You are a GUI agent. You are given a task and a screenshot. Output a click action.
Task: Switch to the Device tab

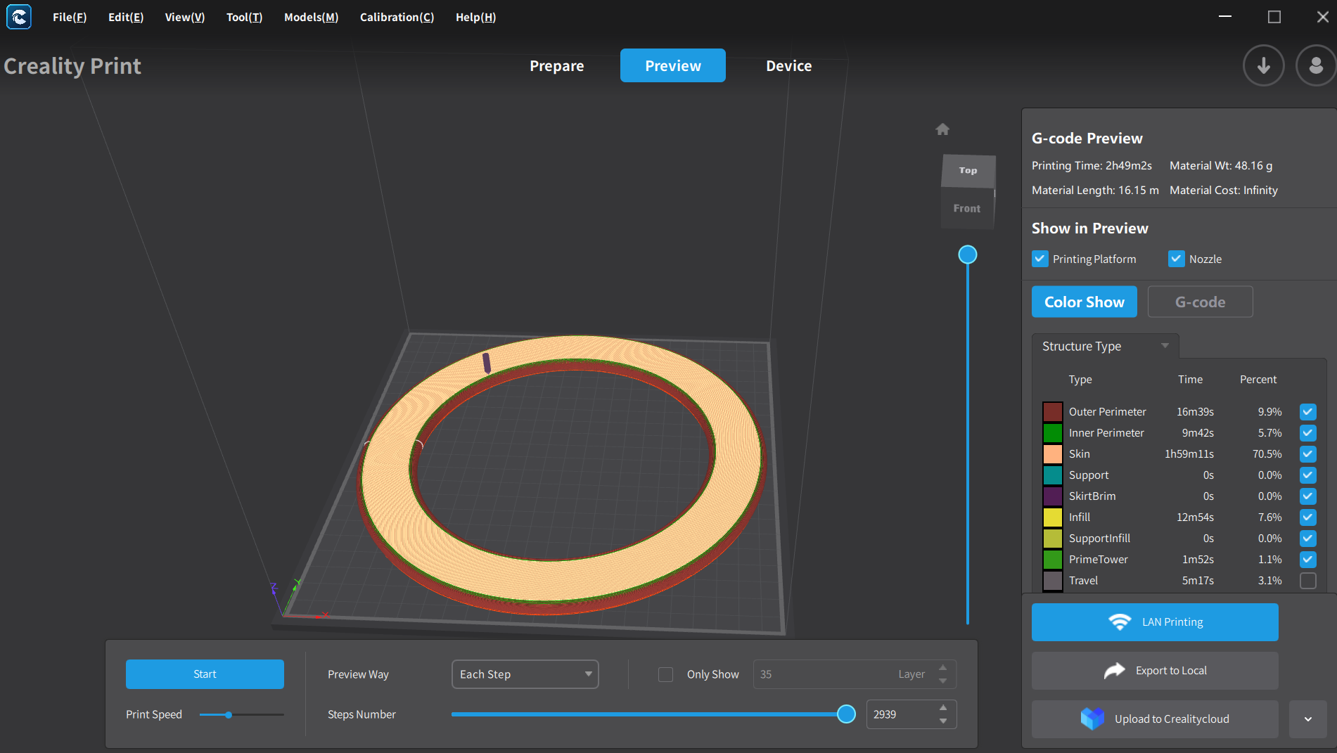pyautogui.click(x=789, y=65)
